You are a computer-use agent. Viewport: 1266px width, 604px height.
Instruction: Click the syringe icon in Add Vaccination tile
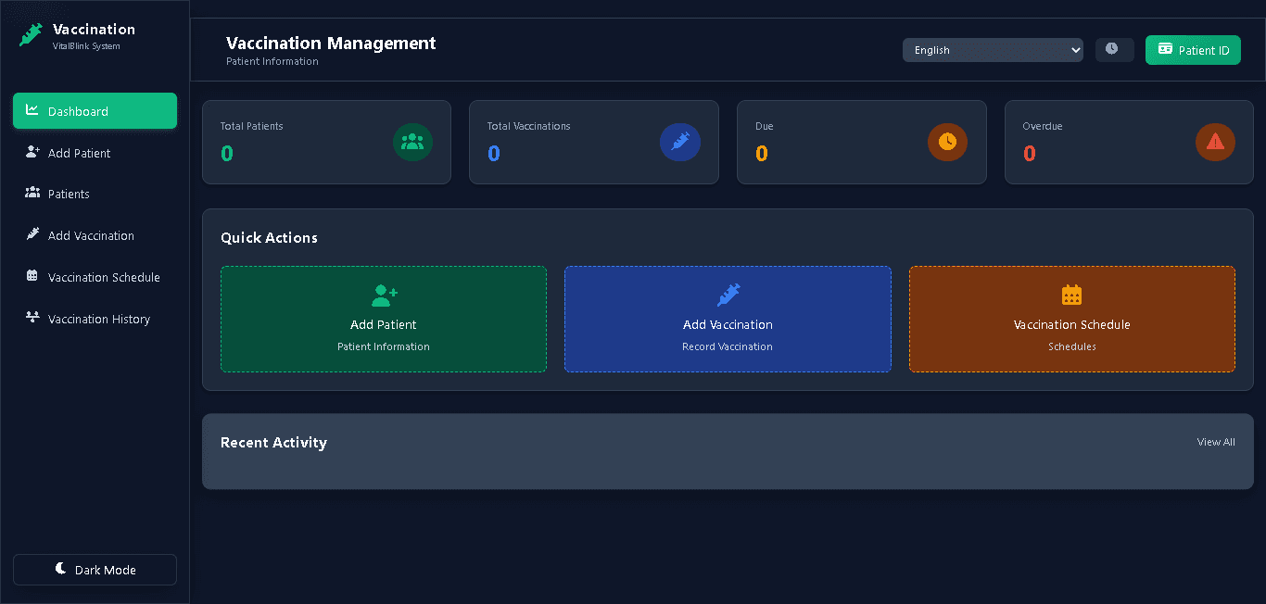728,296
